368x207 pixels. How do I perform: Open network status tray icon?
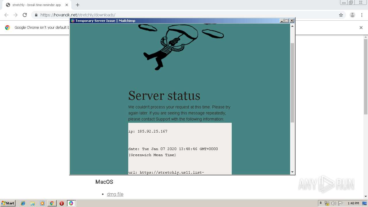pyautogui.click(x=327, y=203)
